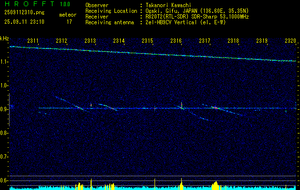The image size is (300, 190).
Task: Click the 2312 time axis marker
Action: 62,40
